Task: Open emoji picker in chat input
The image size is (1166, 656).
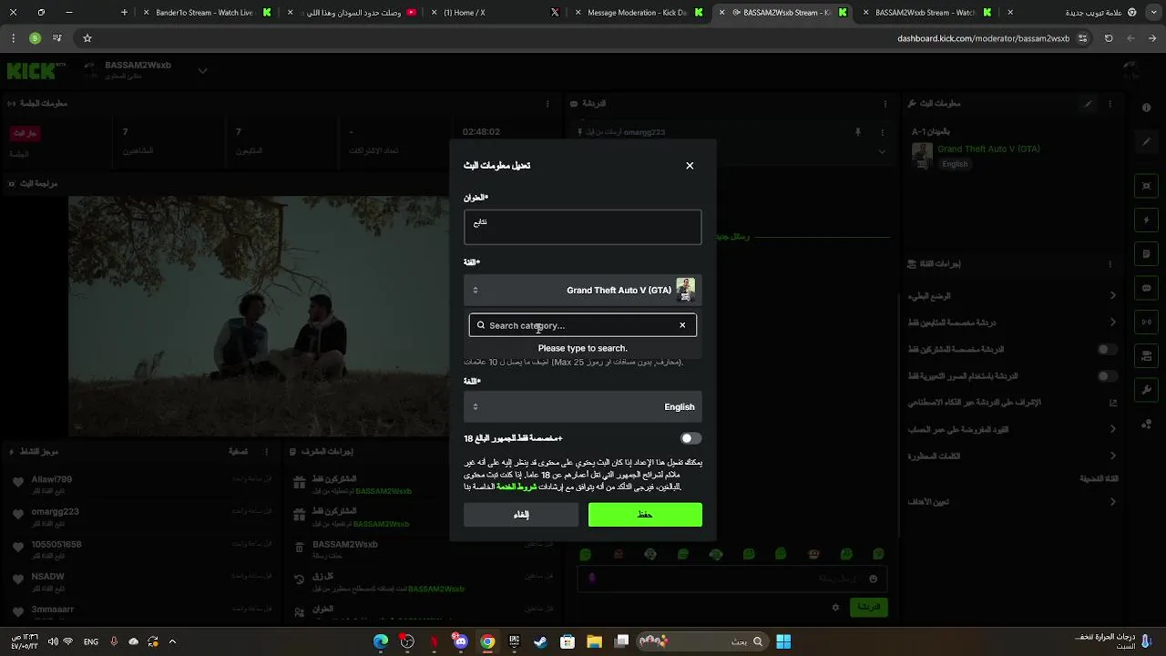Action: (x=873, y=579)
